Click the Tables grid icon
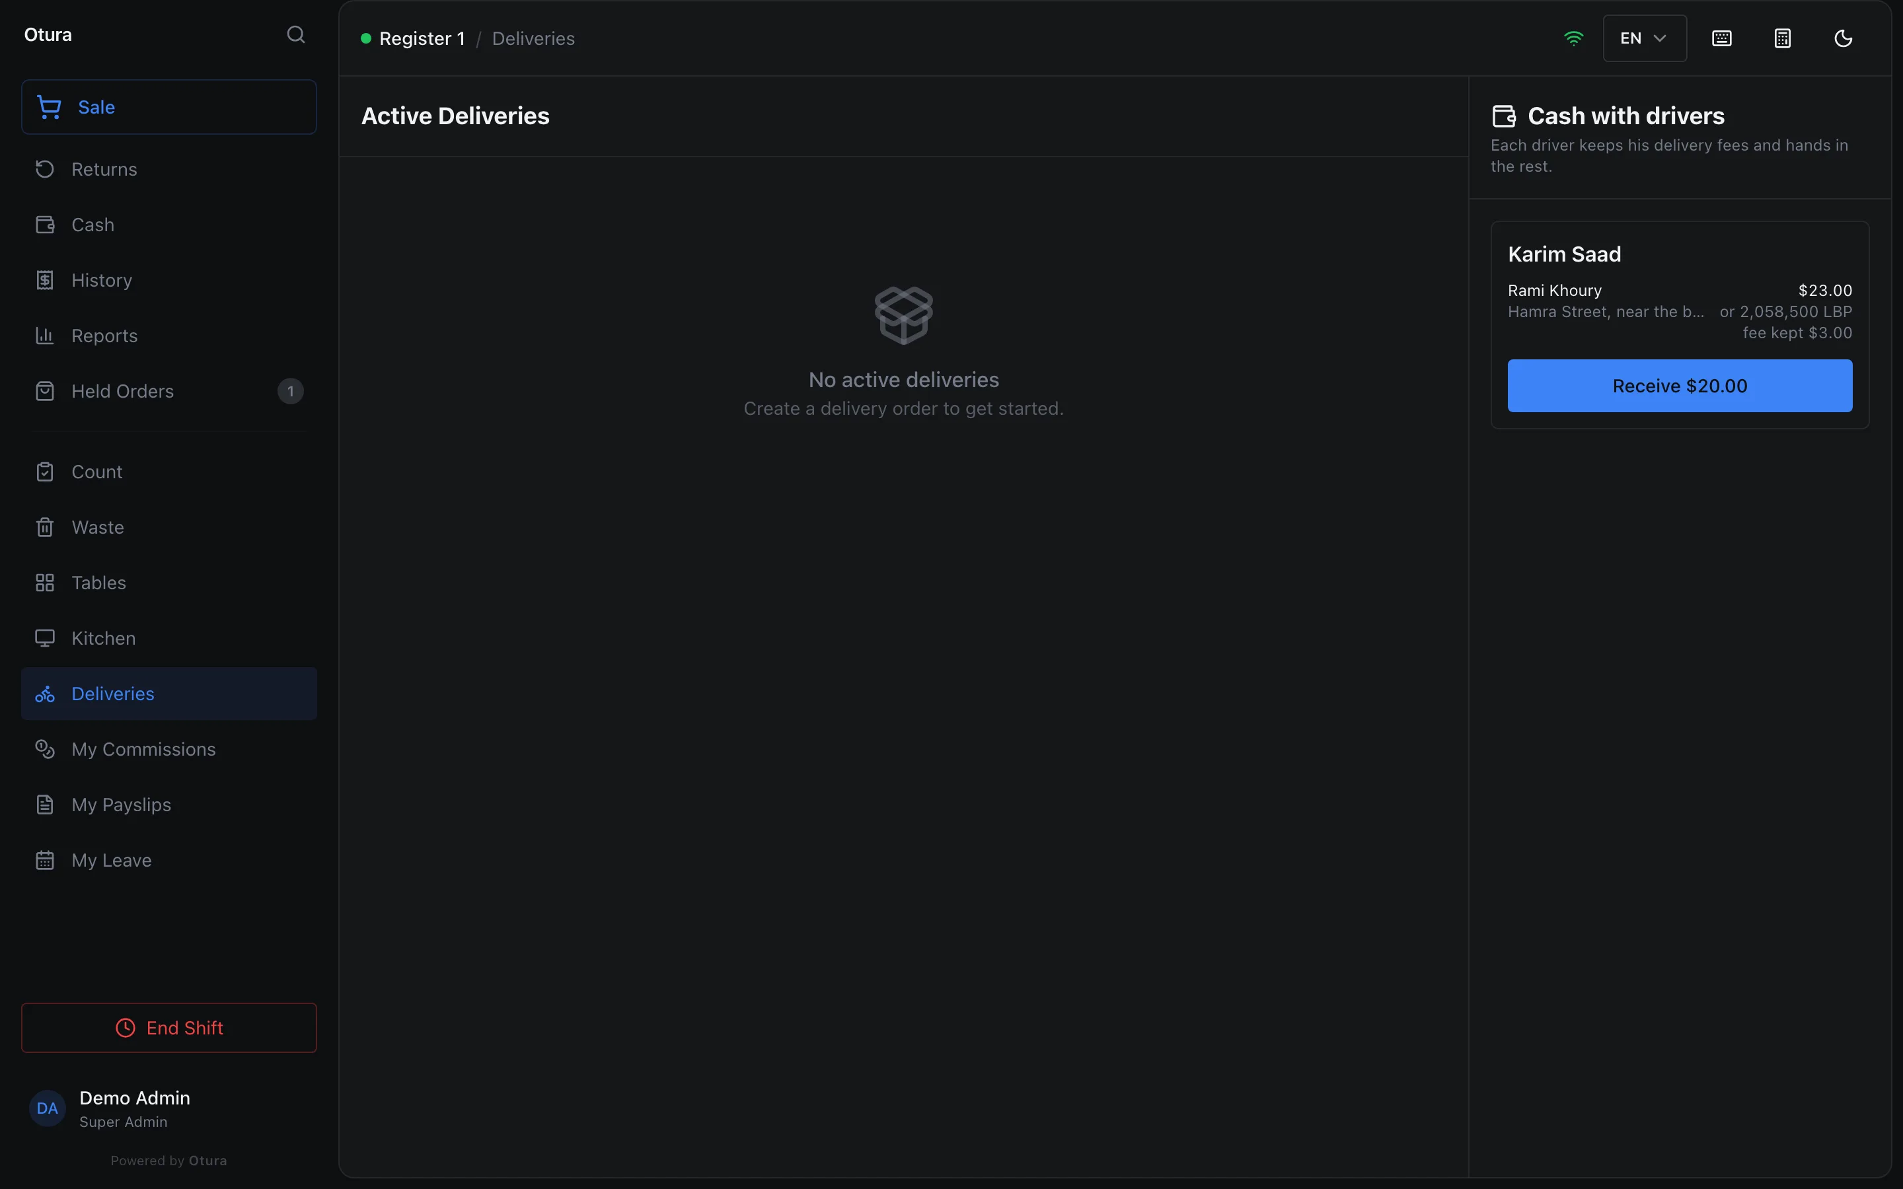The height and width of the screenshot is (1189, 1903). 45,583
